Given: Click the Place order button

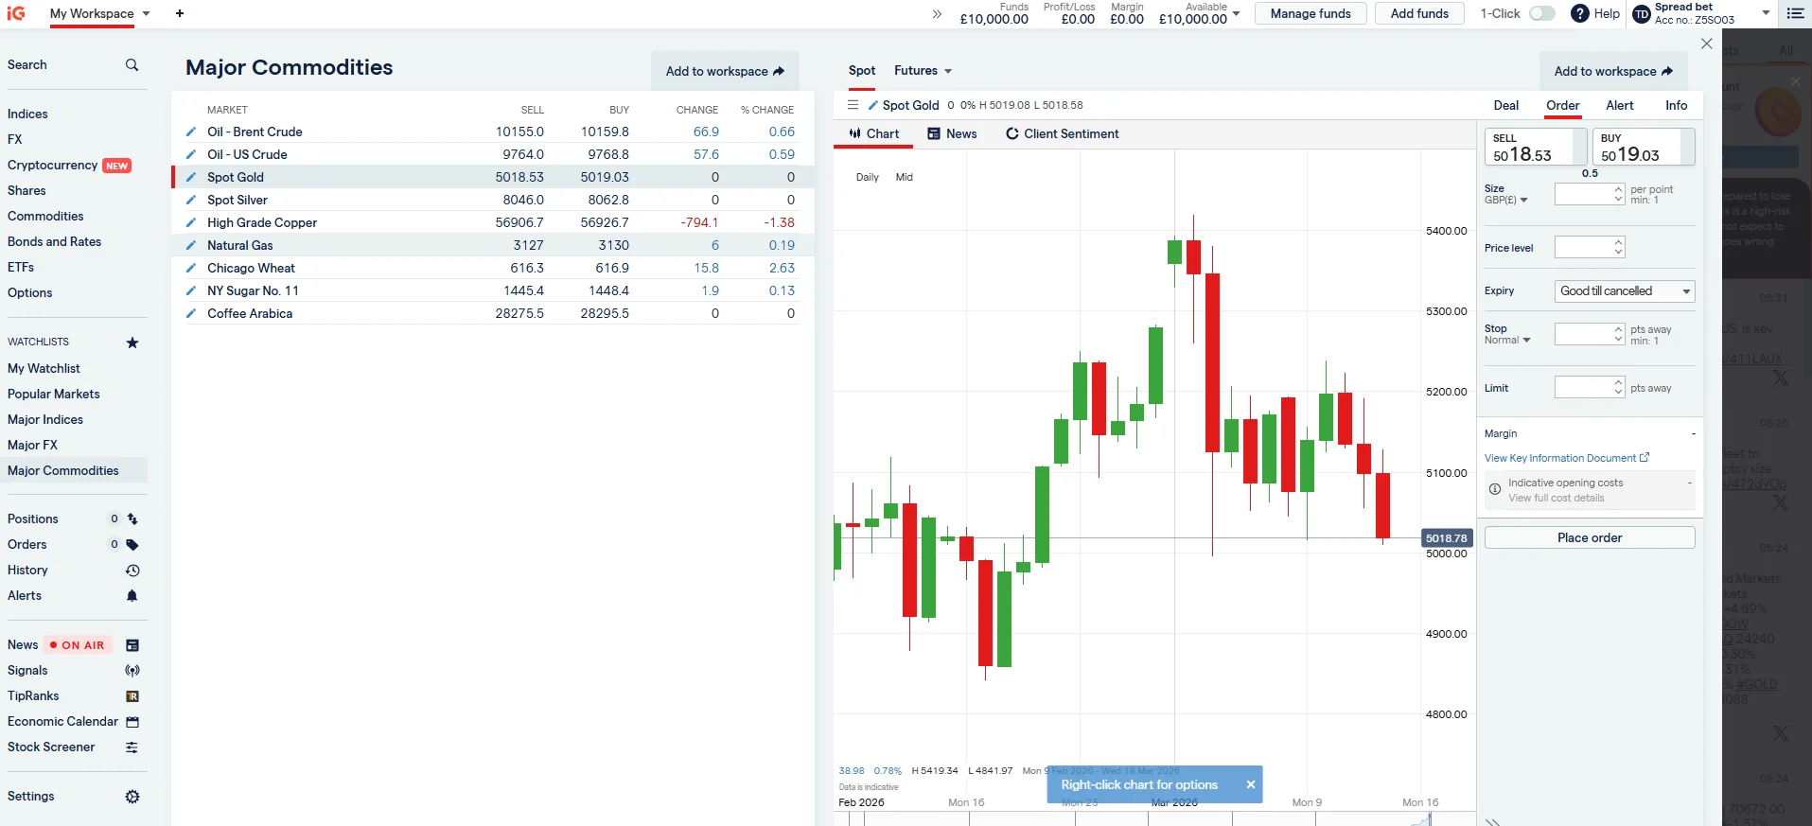Looking at the screenshot, I should [1590, 537].
